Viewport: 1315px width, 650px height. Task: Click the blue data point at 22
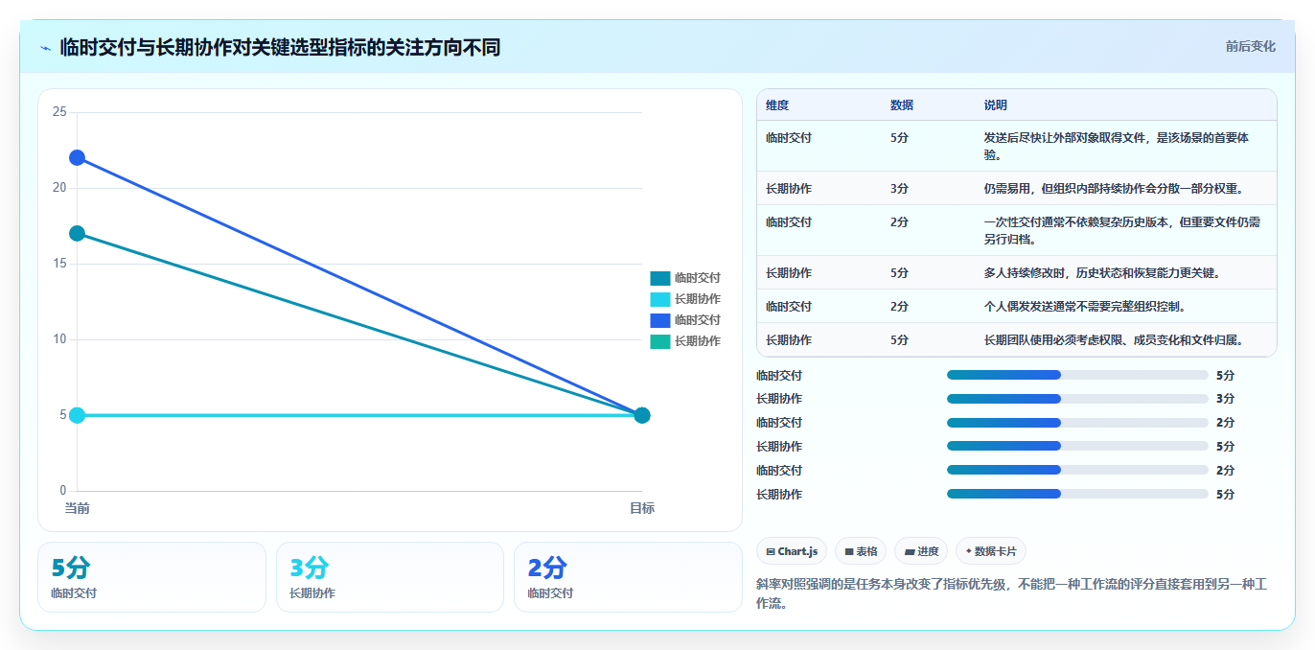pos(77,157)
